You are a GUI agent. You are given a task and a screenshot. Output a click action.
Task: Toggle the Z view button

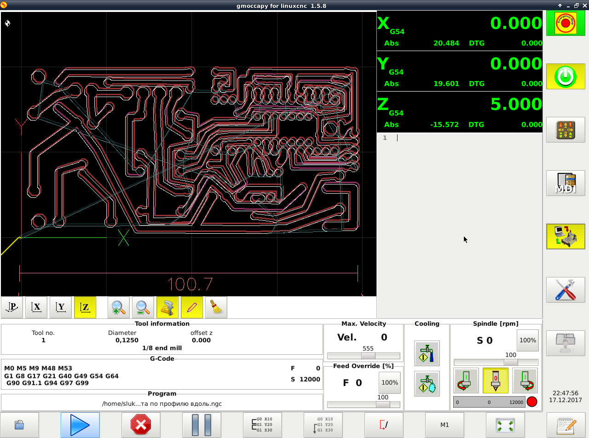click(85, 307)
